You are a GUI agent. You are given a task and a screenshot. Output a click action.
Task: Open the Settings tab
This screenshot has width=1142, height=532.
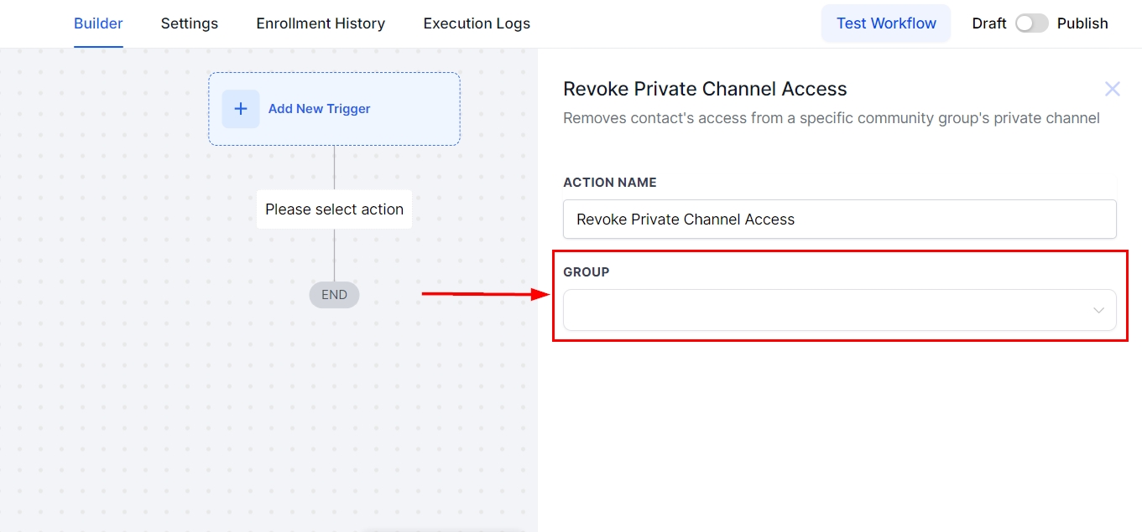pyautogui.click(x=190, y=23)
